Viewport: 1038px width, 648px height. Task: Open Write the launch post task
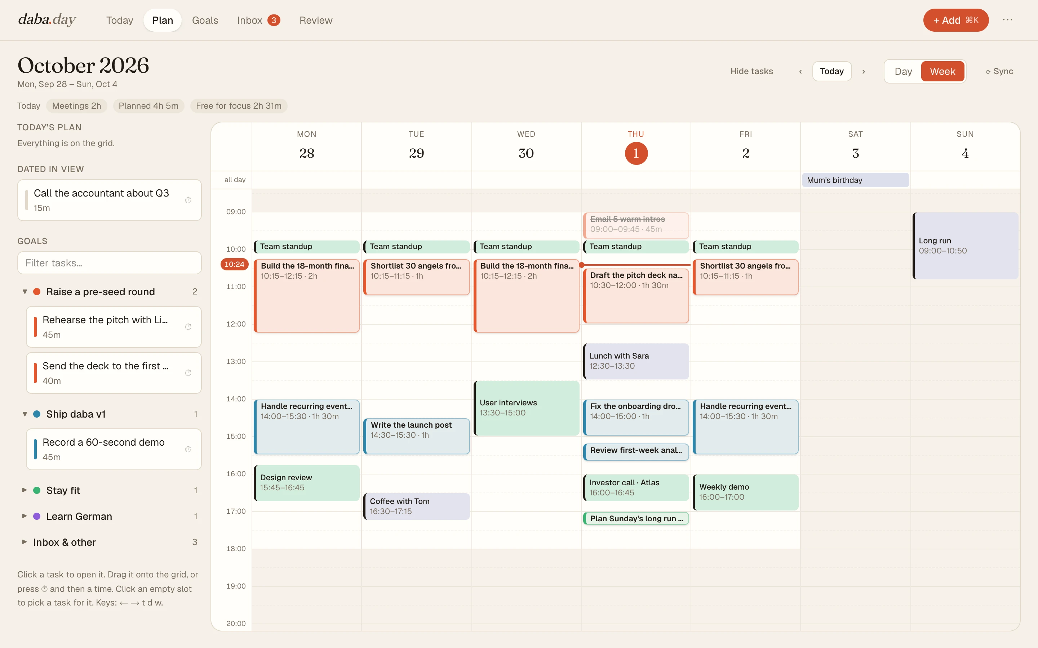[417, 436]
